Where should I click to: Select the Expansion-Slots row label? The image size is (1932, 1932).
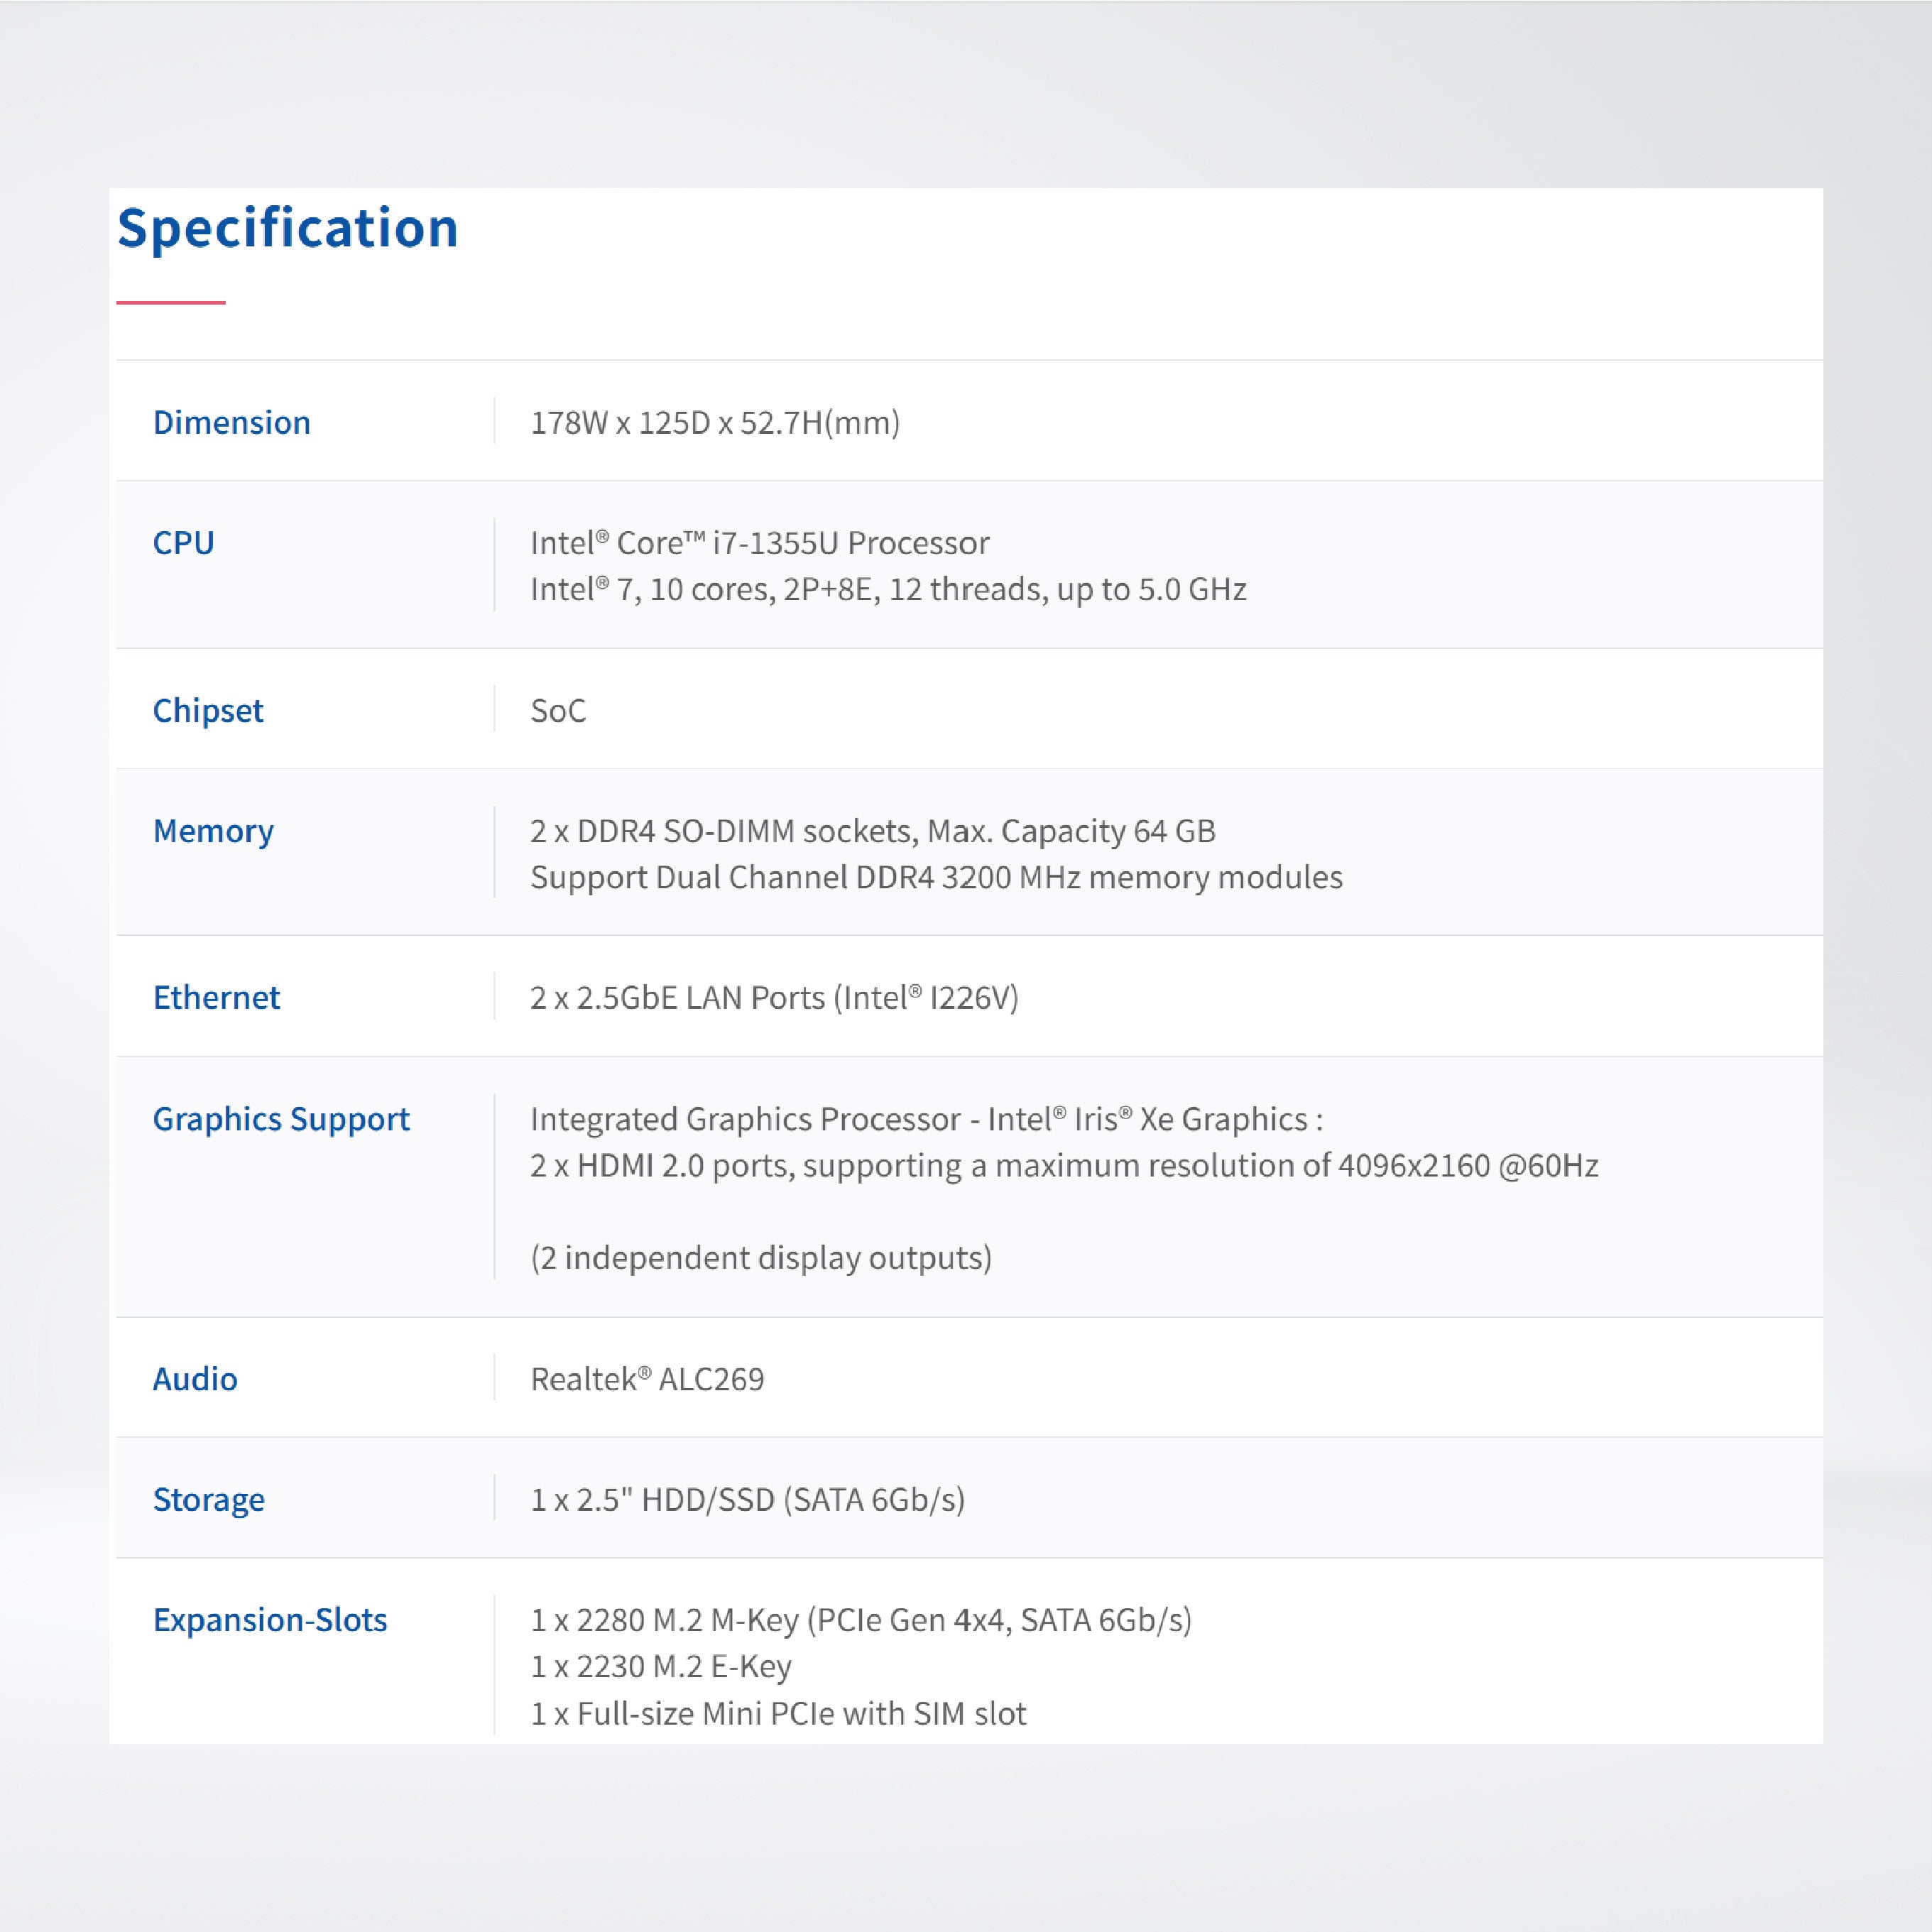pyautogui.click(x=270, y=1619)
